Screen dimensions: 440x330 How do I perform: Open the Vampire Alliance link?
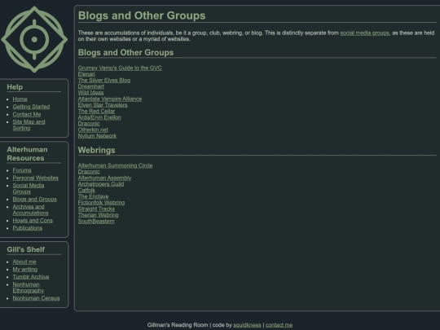pyautogui.click(x=110, y=99)
